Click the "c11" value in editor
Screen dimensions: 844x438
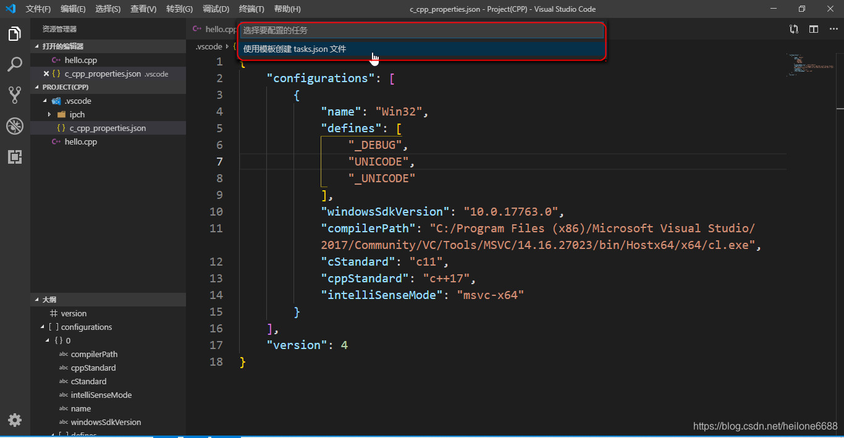click(x=426, y=261)
